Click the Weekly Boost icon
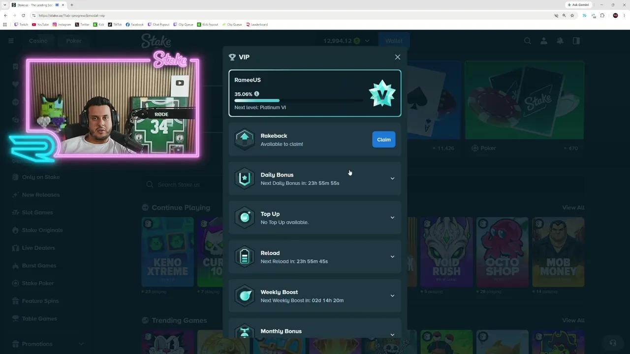The width and height of the screenshot is (630, 354). pos(245,296)
